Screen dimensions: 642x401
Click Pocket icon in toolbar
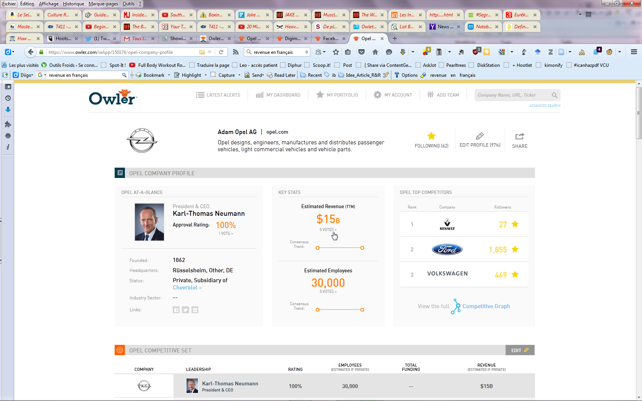click(x=361, y=52)
